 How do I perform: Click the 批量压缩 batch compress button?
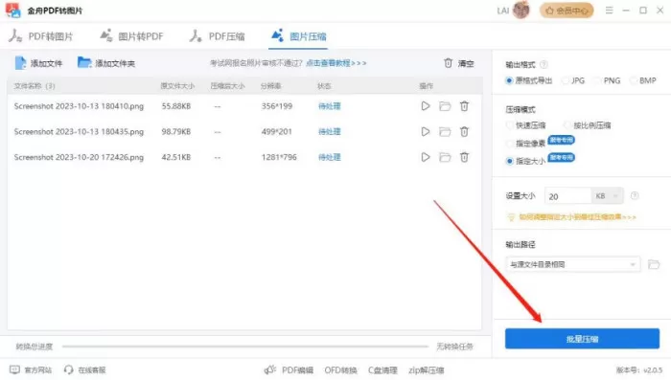tap(582, 339)
